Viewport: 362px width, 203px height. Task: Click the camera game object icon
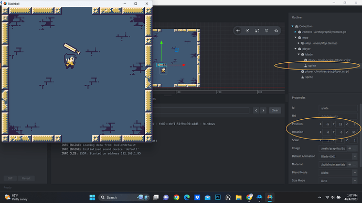pyautogui.click(x=300, y=32)
